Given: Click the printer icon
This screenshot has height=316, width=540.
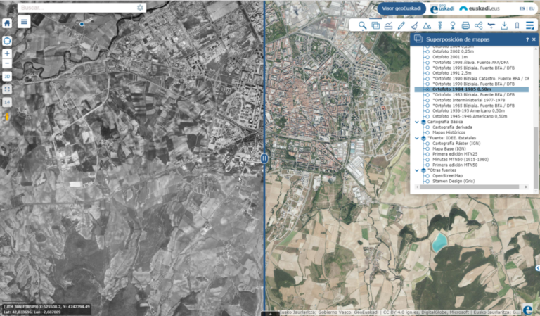Looking at the screenshot, I should coord(465,25).
